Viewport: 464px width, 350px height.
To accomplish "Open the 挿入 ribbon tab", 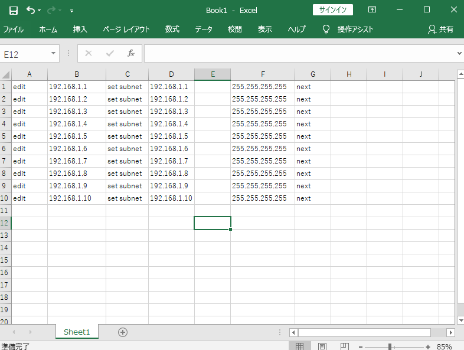I will (x=80, y=30).
